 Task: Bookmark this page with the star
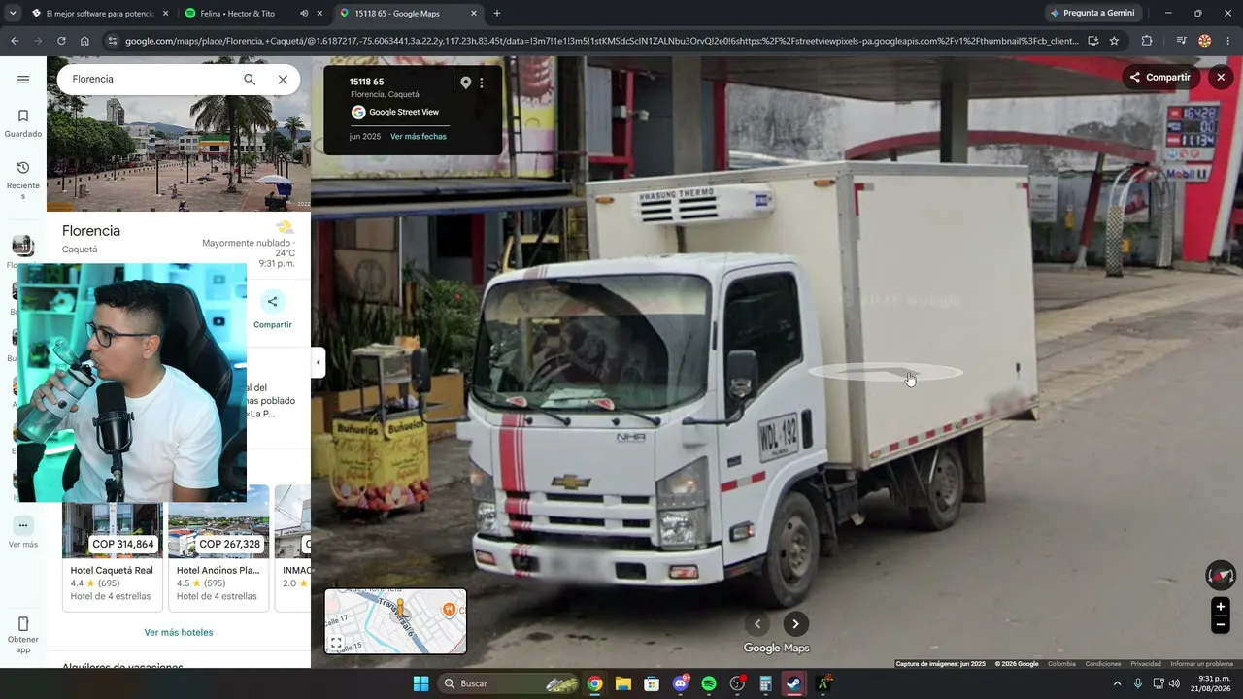coord(1114,41)
